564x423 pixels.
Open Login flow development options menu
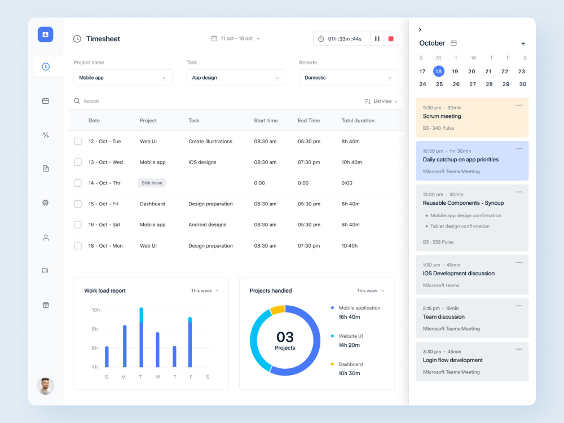click(x=519, y=349)
